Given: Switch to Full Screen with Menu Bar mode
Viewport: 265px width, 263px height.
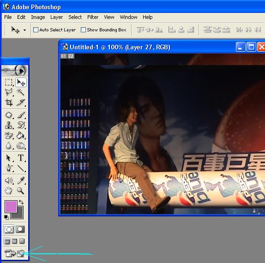Looking at the screenshot, I should pyautogui.click(x=15, y=241).
